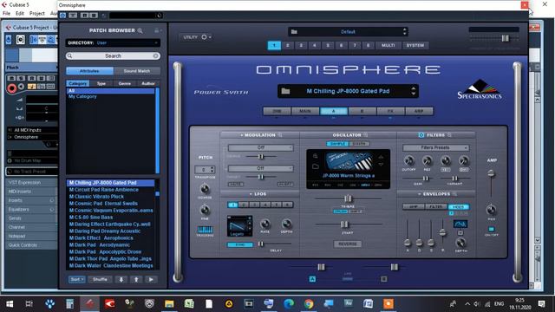Adjust the Amp level vertical slider
Image resolution: width=555 pixels, height=312 pixels.
click(x=491, y=173)
